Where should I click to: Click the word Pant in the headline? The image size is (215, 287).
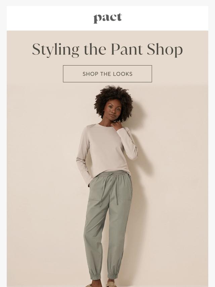coord(127,49)
